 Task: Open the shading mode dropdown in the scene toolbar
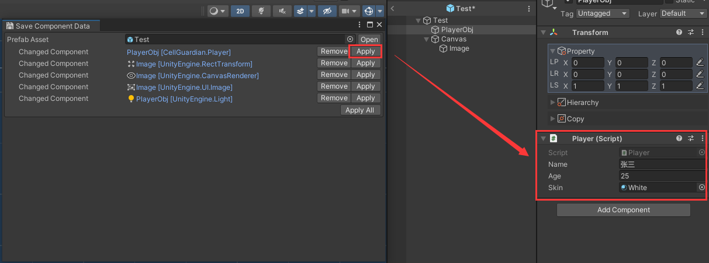point(217,11)
